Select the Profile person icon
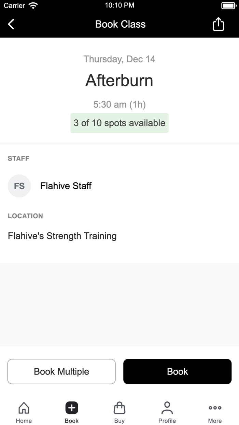 pos(167,408)
